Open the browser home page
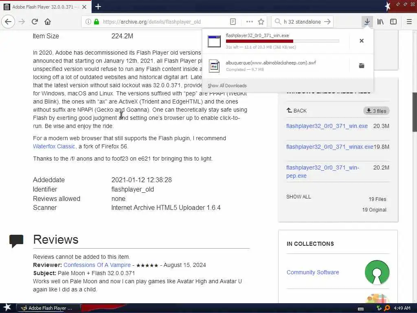 point(48,22)
